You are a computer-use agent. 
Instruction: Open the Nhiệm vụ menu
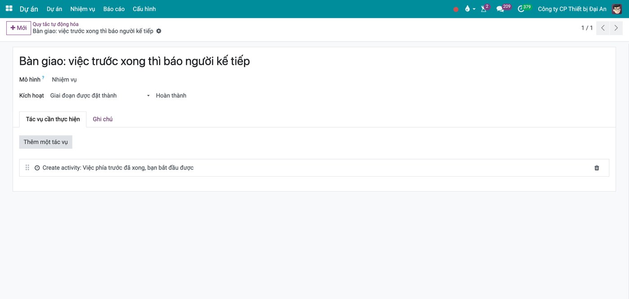[83, 9]
